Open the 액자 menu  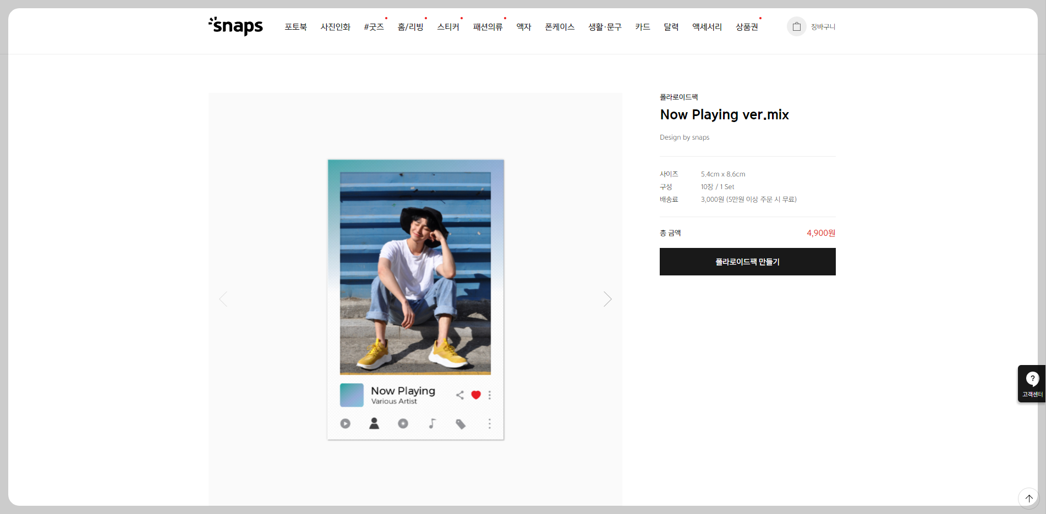click(x=524, y=27)
